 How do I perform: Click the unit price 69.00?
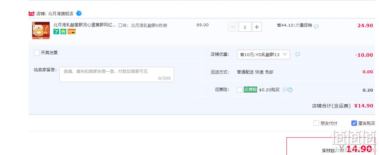(x=203, y=25)
